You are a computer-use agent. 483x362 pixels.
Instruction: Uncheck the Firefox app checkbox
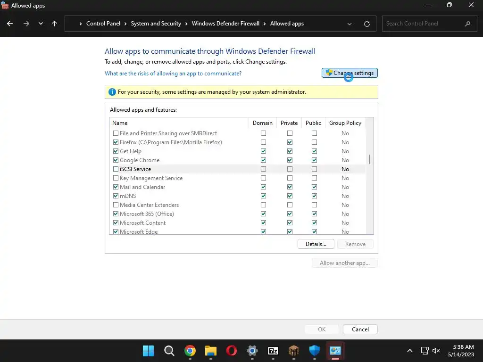coord(116,142)
